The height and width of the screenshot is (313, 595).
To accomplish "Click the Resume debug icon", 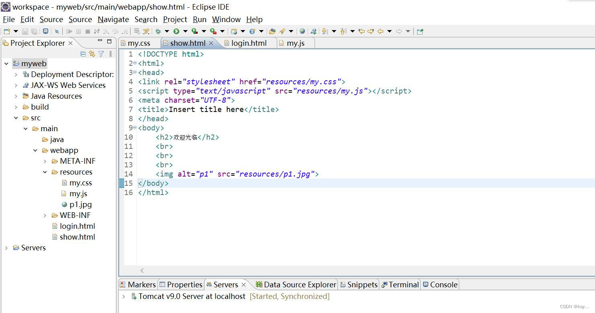I will tap(69, 31).
